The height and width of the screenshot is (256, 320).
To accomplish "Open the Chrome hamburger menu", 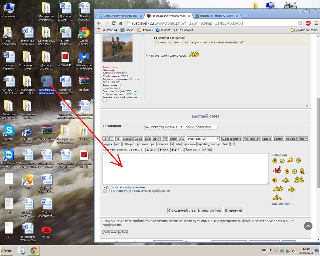I will pyautogui.click(x=315, y=23).
